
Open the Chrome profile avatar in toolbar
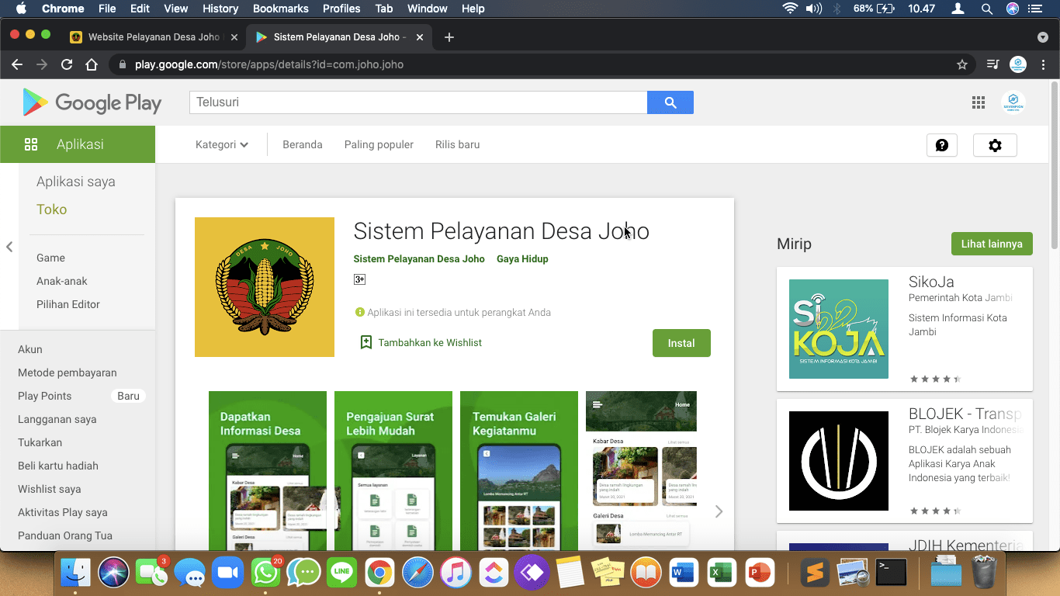click(1018, 64)
